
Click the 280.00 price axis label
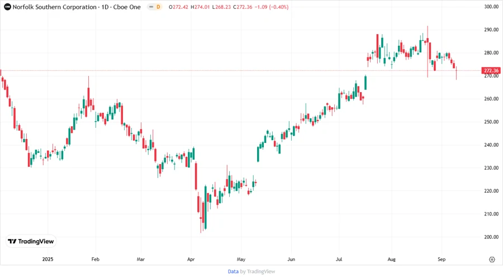click(491, 53)
